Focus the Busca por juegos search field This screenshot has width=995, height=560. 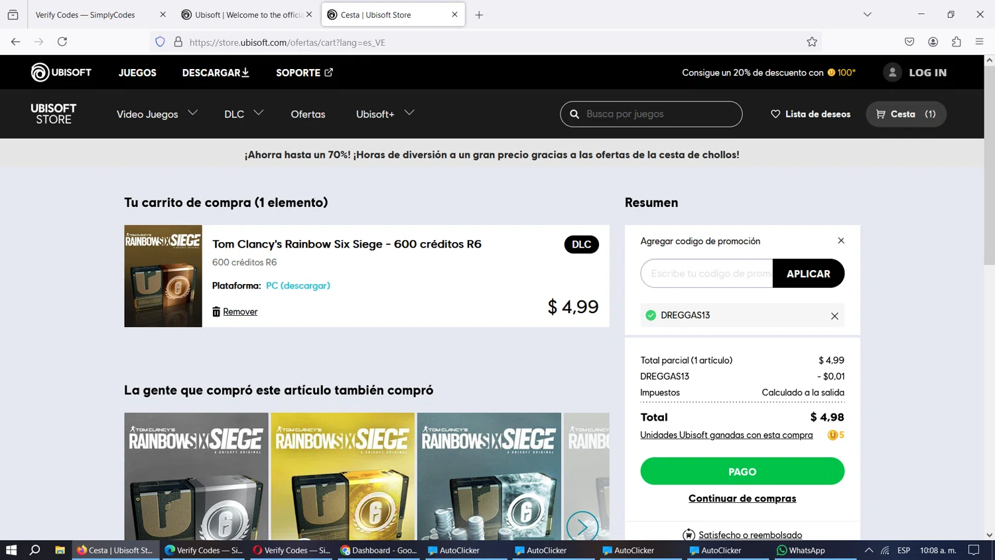(x=651, y=114)
